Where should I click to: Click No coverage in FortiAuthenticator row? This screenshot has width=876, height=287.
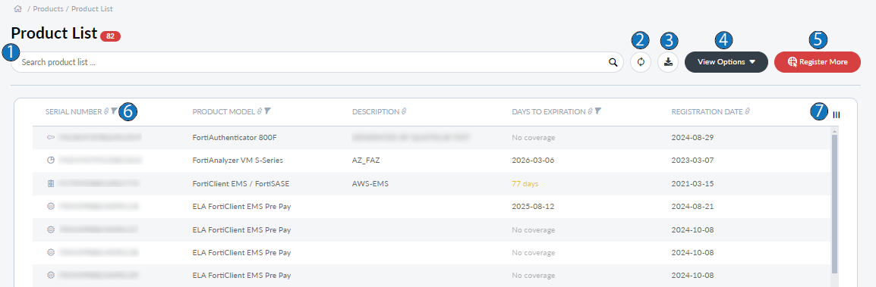click(x=534, y=137)
